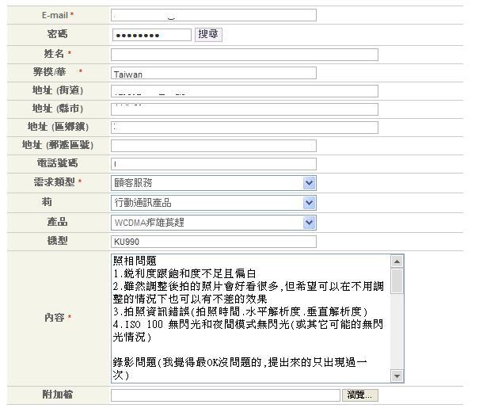Click inside the 內容 text area
This screenshot has width=479, height=412.
click(x=250, y=317)
